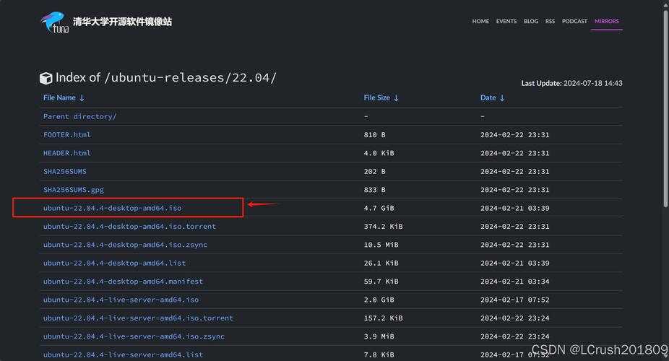
Task: Download ubuntu-22.04.4-live-server-amd64.iso.torrent
Action: click(x=138, y=318)
